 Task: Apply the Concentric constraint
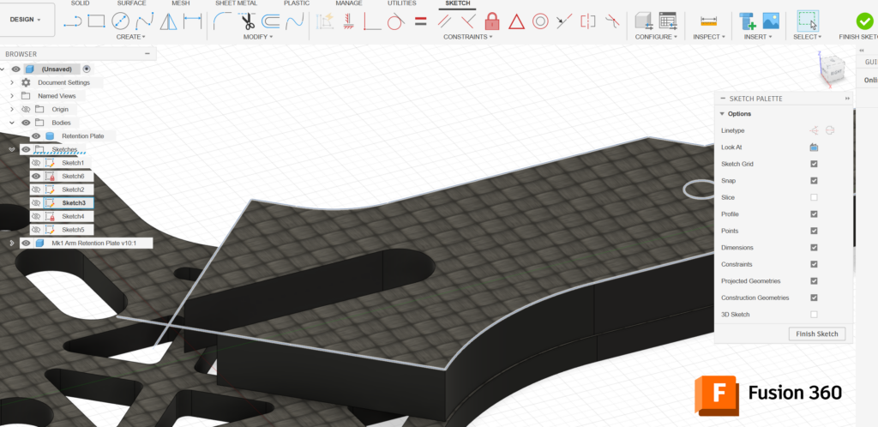click(x=540, y=21)
